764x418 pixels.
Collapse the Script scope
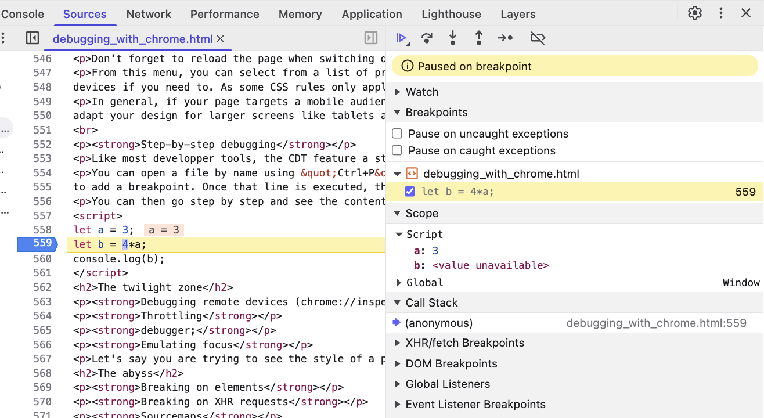(399, 235)
